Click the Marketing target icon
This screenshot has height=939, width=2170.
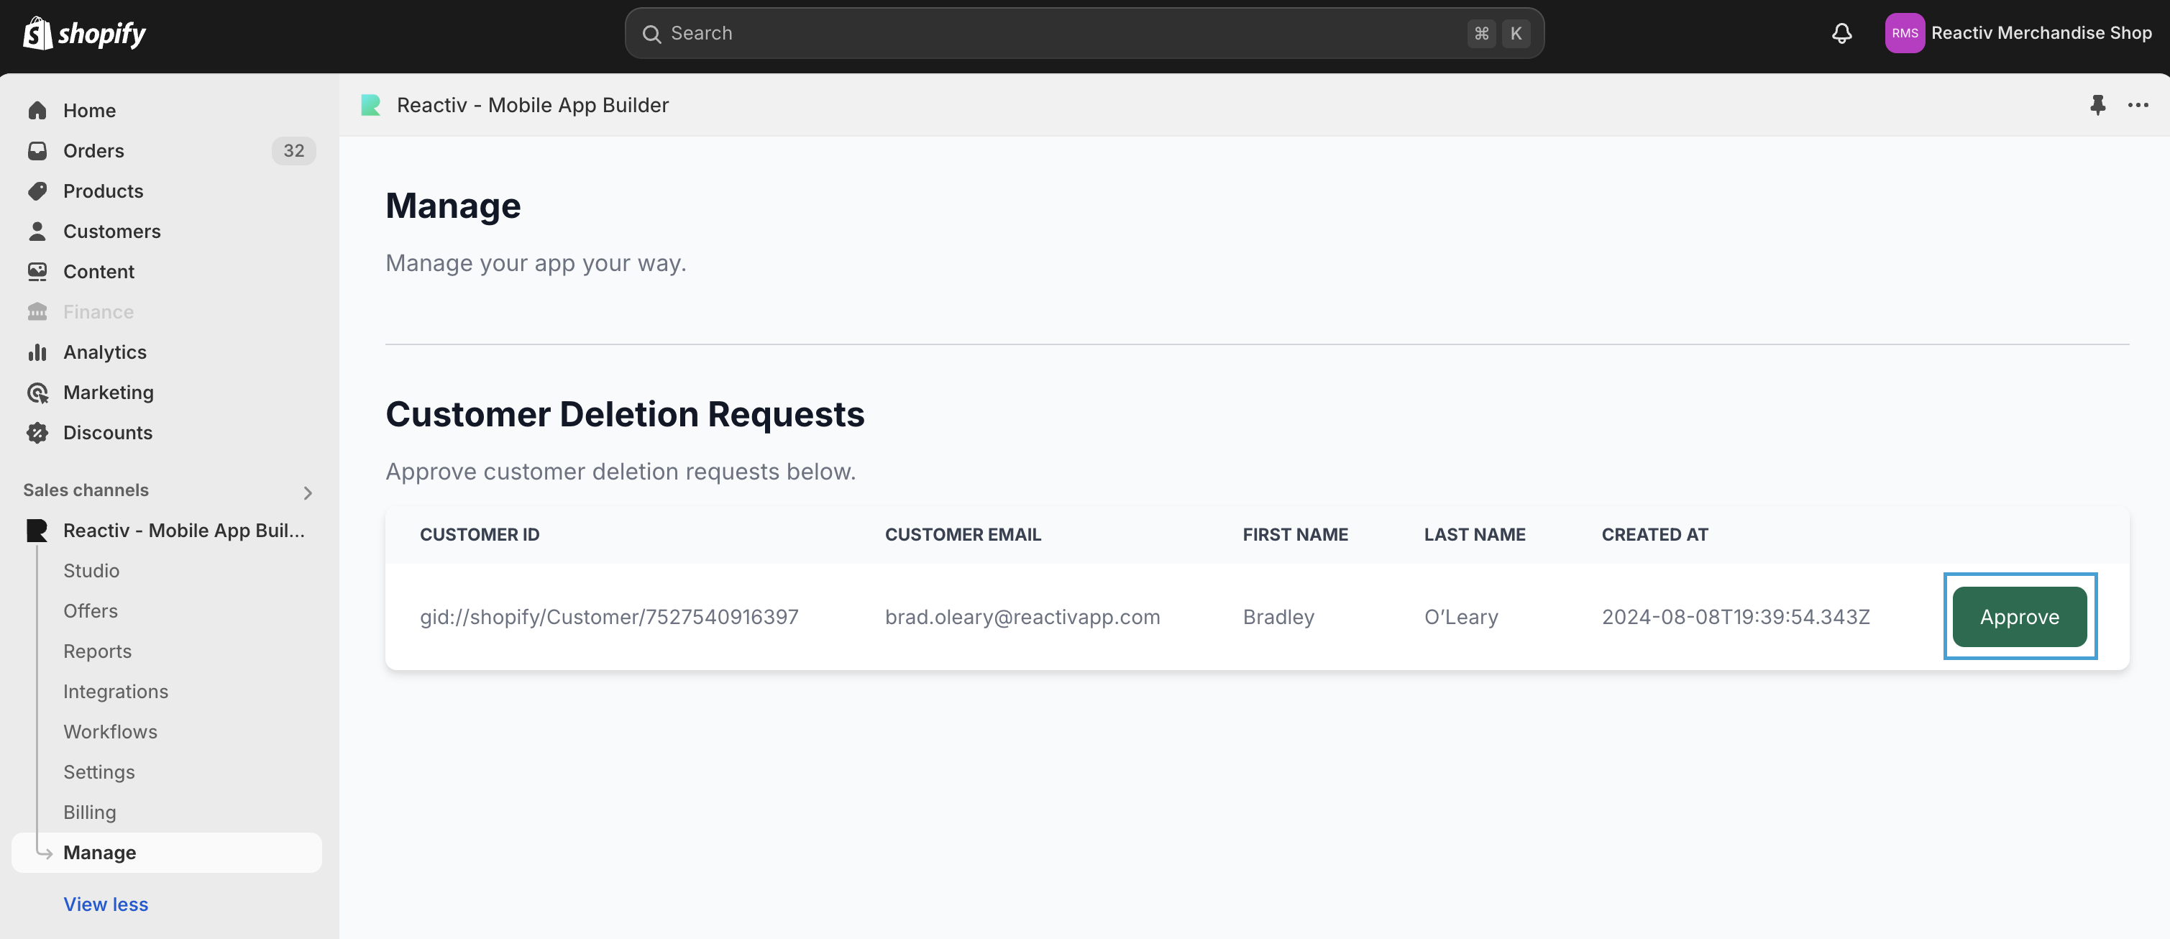(x=37, y=393)
